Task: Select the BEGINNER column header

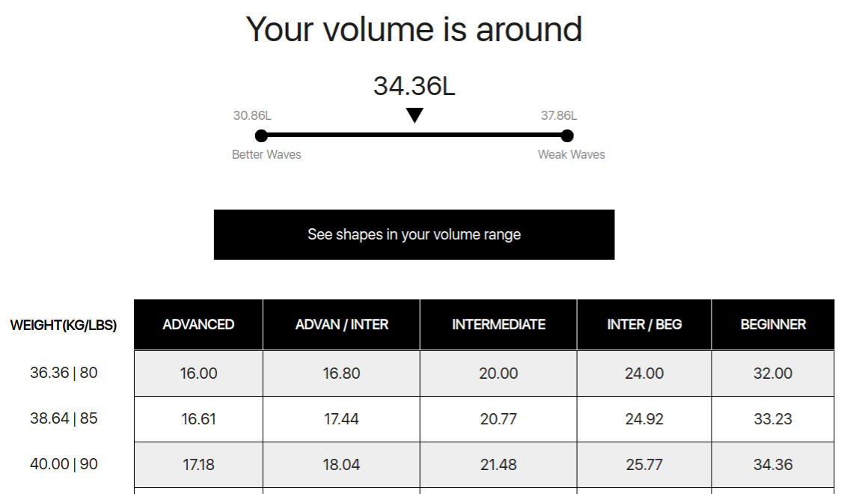Action: pyautogui.click(x=773, y=324)
